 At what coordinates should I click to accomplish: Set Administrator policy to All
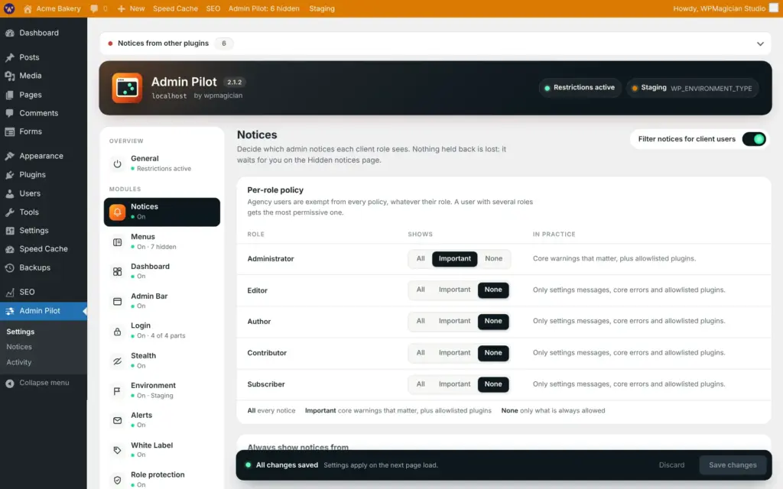point(421,258)
